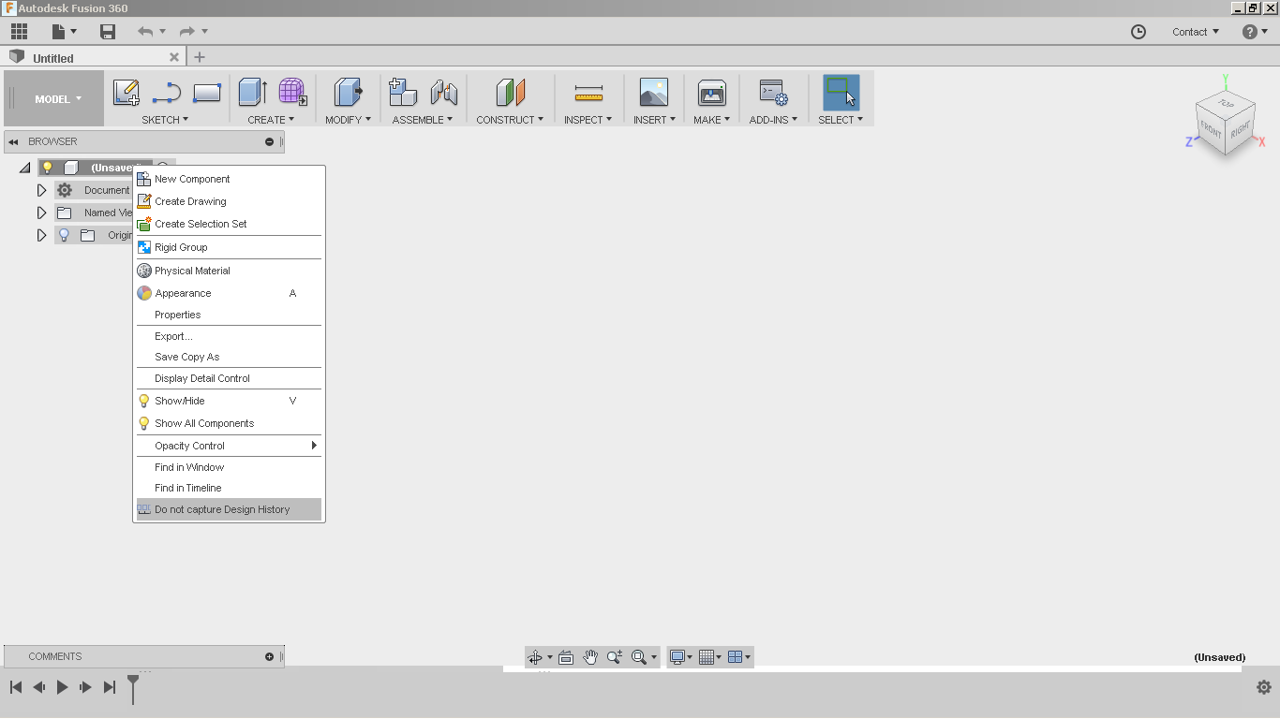Click the 3D Print make icon
Viewport: 1280px width, 719px height.
coord(712,92)
